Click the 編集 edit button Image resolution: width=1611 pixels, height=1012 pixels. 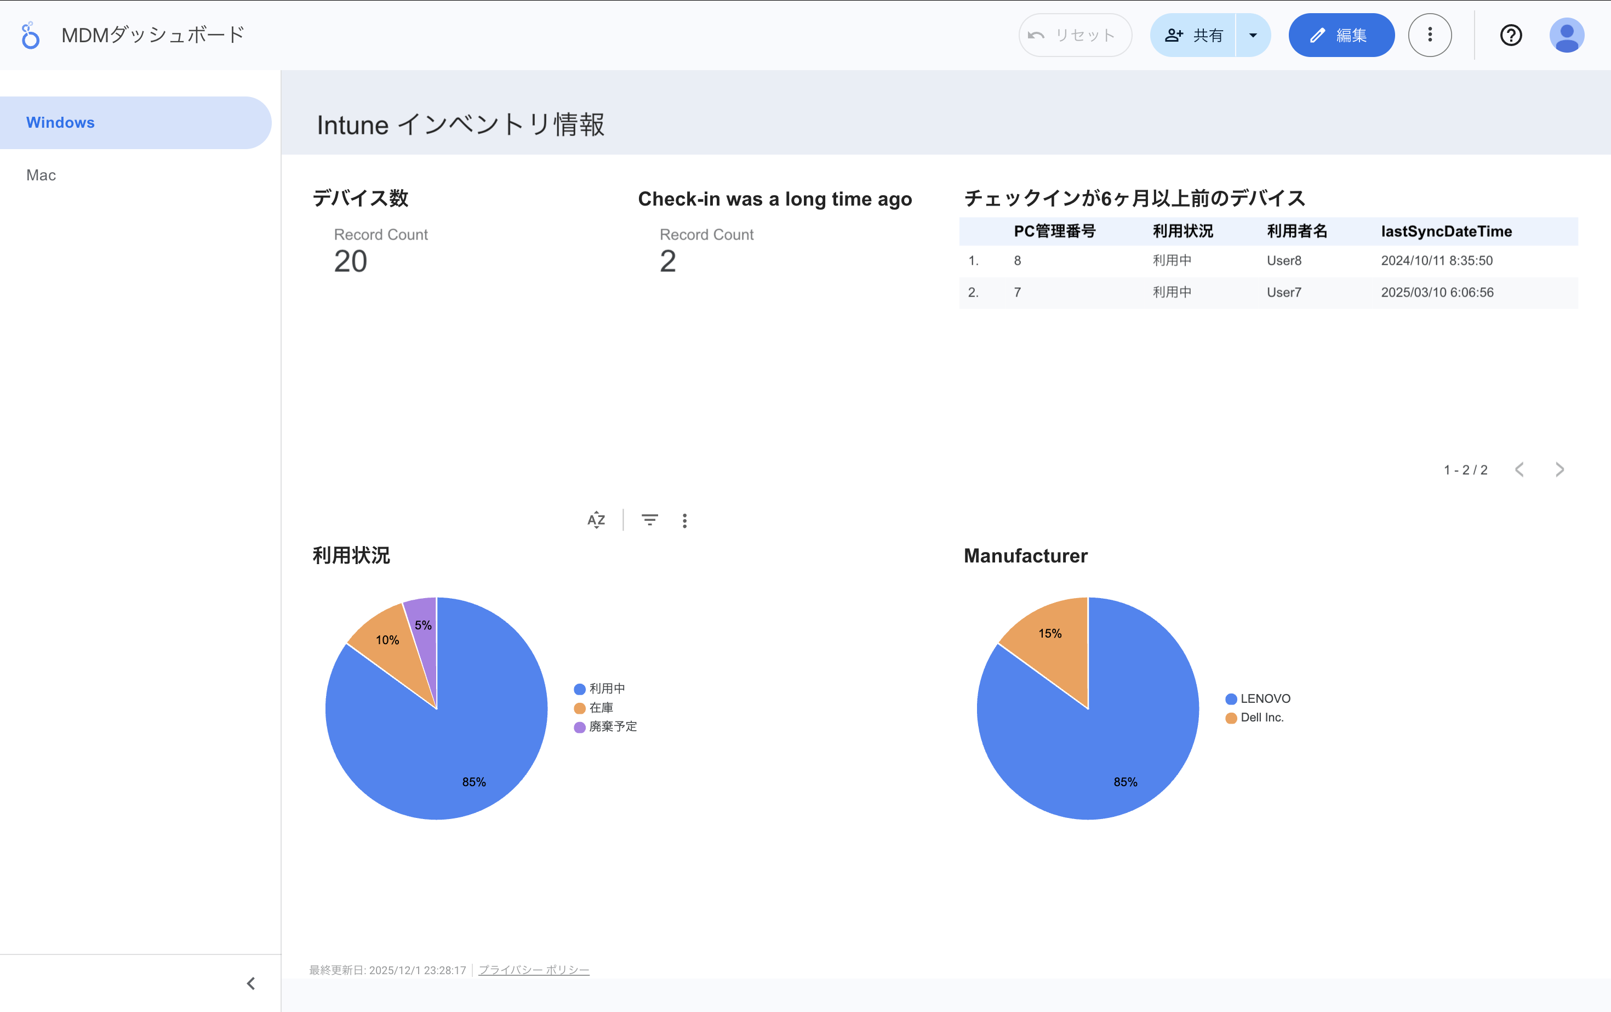[x=1341, y=36]
